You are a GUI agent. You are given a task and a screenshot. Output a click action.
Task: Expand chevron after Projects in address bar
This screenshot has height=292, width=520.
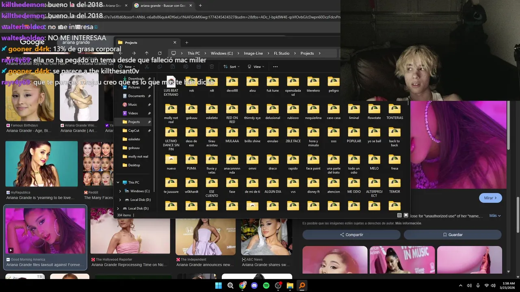[320, 53]
